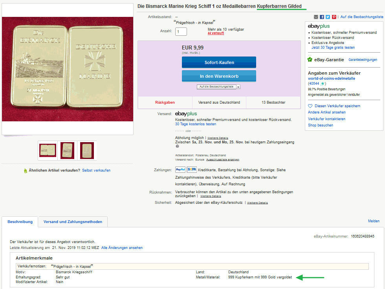Share listing on Twitter icon
385x289 pixels.
[328, 17]
